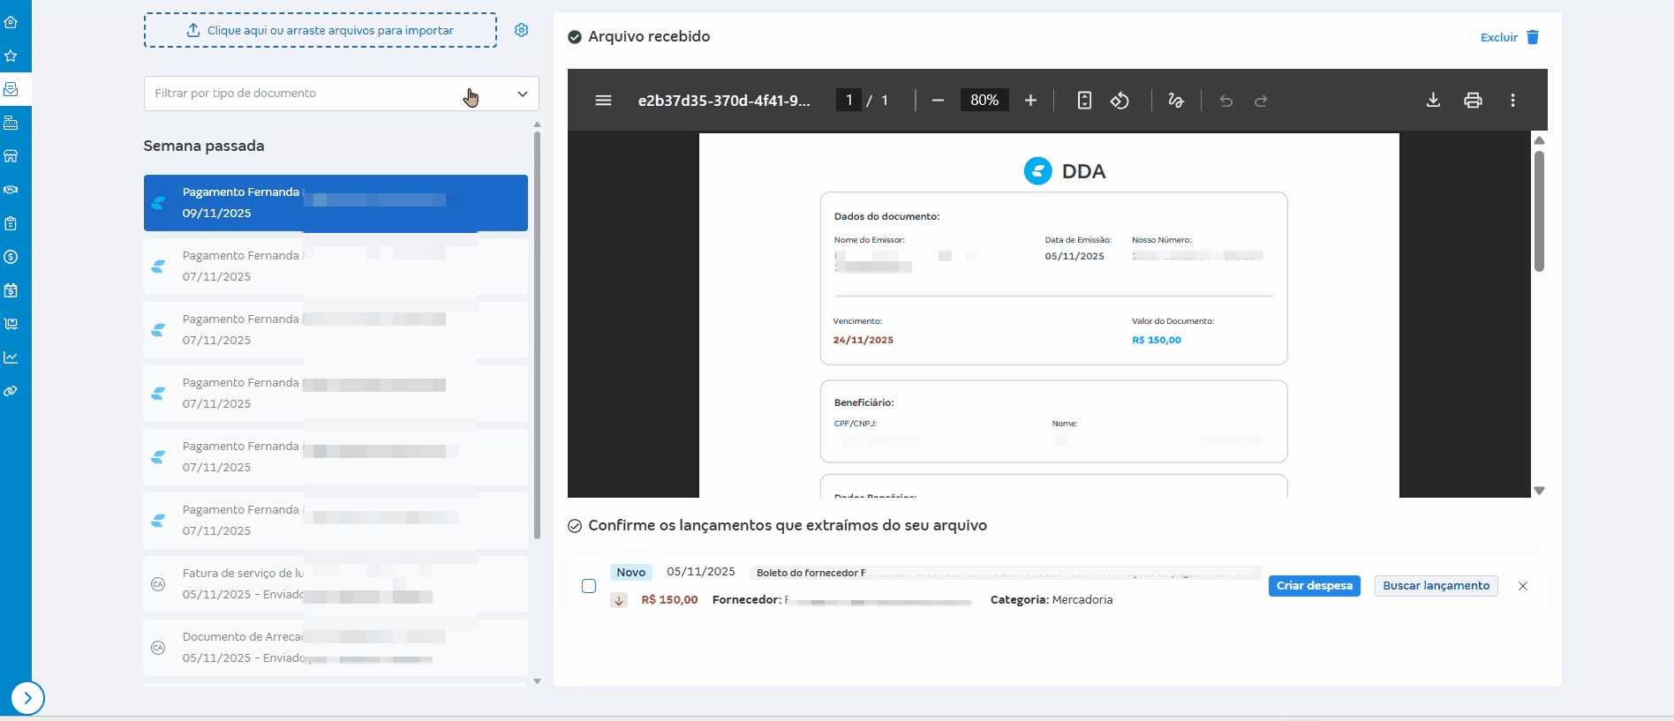Open the store sidebar icon
The width and height of the screenshot is (1674, 721).
tap(11, 156)
